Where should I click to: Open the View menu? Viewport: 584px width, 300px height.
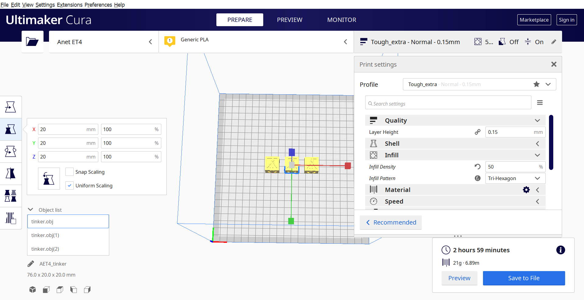pyautogui.click(x=28, y=5)
